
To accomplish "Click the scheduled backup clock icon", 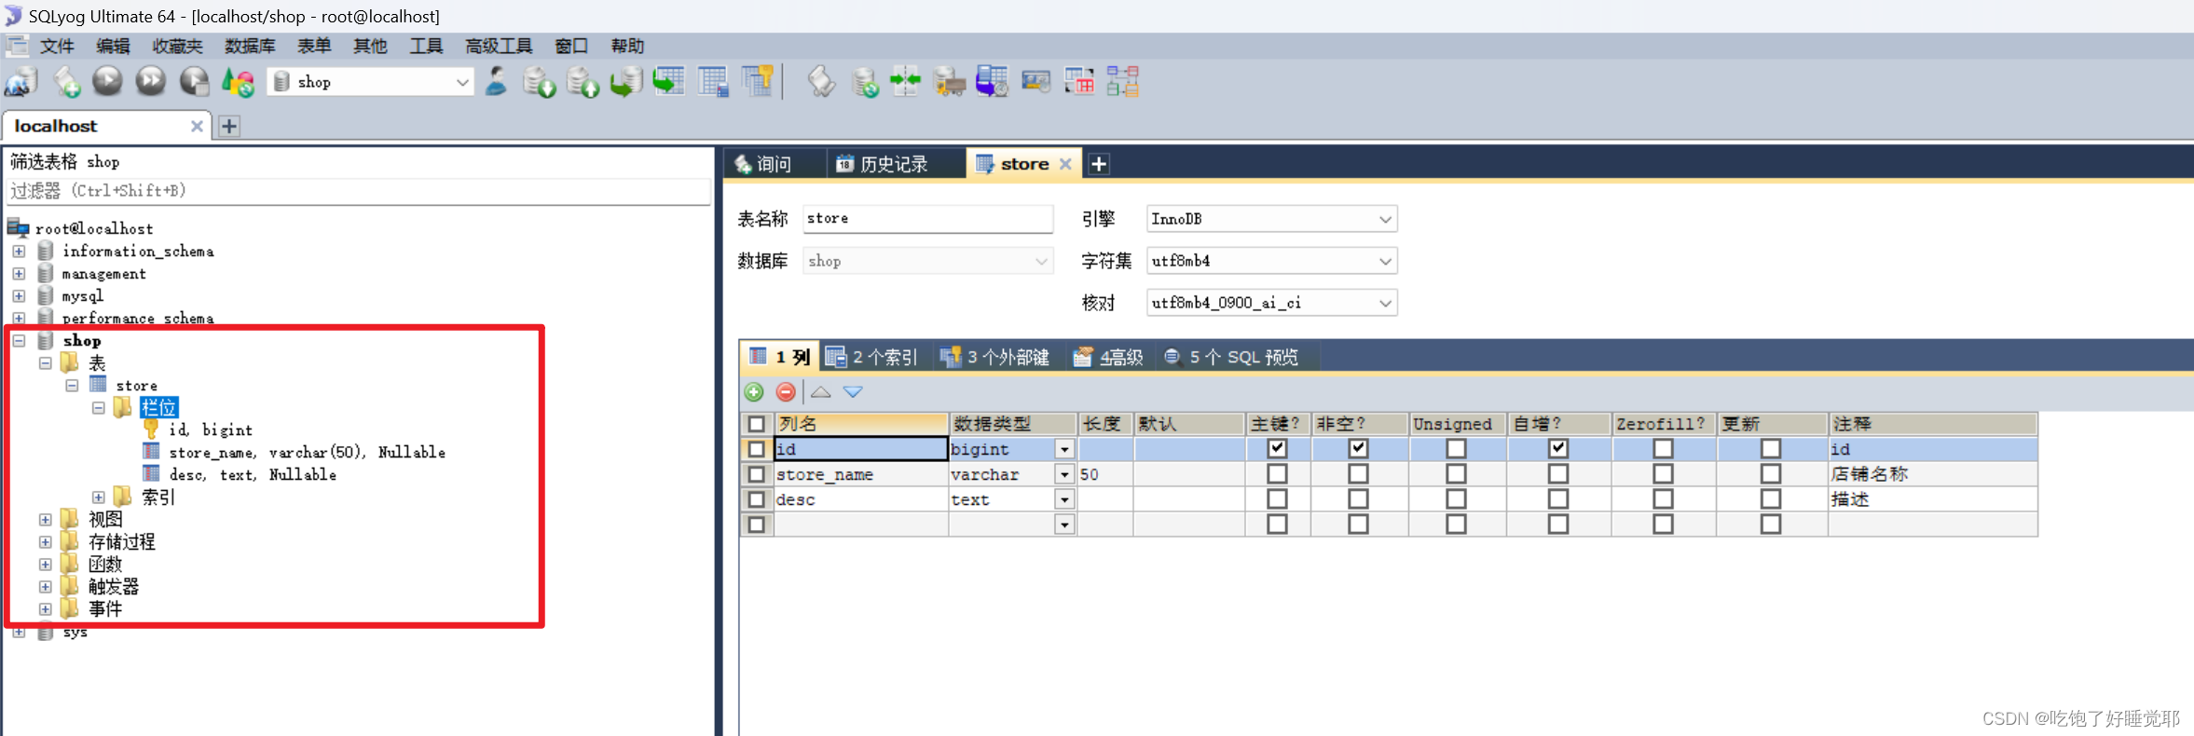I will pyautogui.click(x=992, y=82).
